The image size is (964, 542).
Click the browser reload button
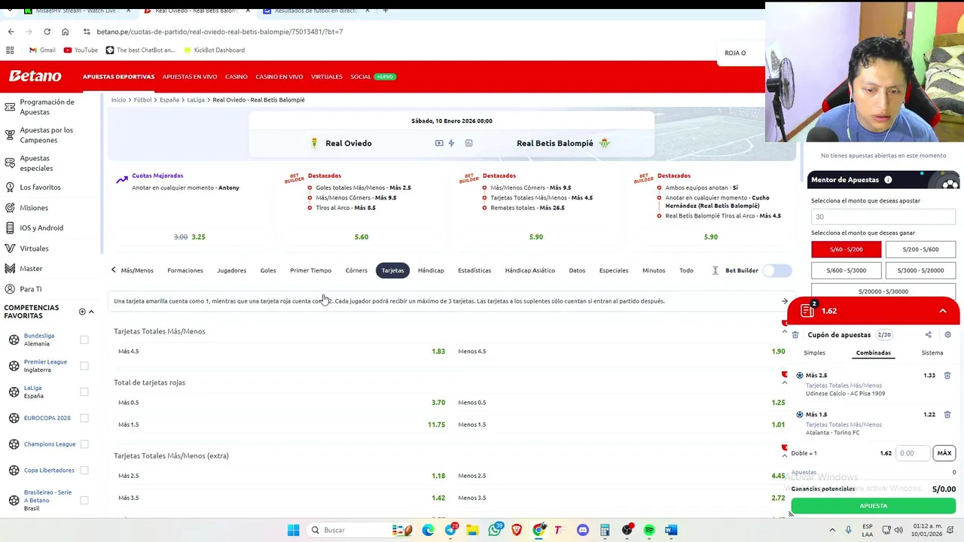47,32
